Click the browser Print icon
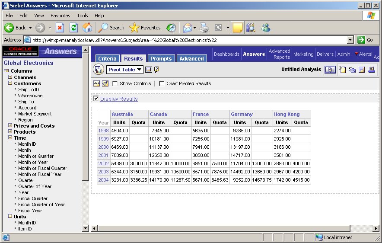The height and width of the screenshot is (243, 382). click(x=204, y=28)
